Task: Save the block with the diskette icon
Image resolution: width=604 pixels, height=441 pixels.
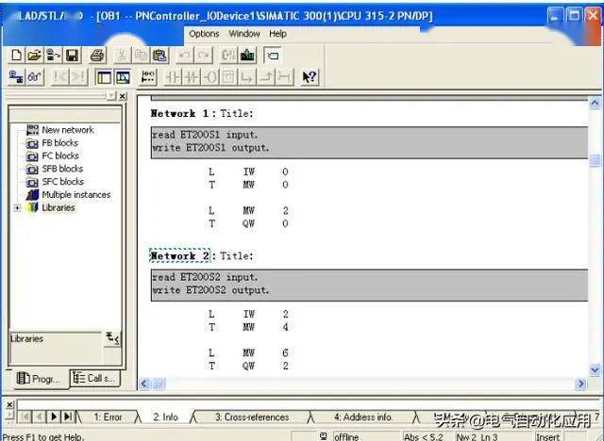Action: tap(73, 56)
